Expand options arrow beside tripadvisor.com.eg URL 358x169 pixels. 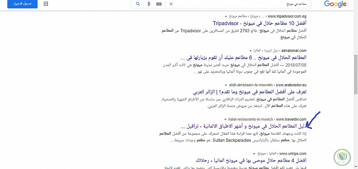226,16
